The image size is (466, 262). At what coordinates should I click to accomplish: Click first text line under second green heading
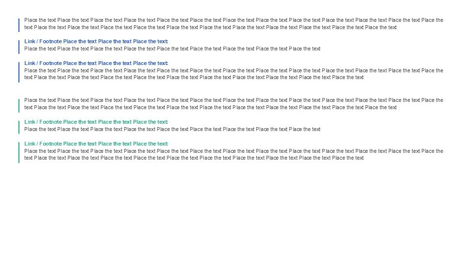coord(233,151)
